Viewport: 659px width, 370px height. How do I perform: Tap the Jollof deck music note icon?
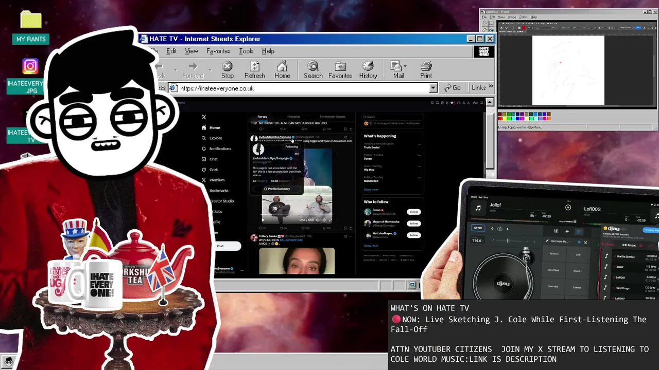click(478, 208)
